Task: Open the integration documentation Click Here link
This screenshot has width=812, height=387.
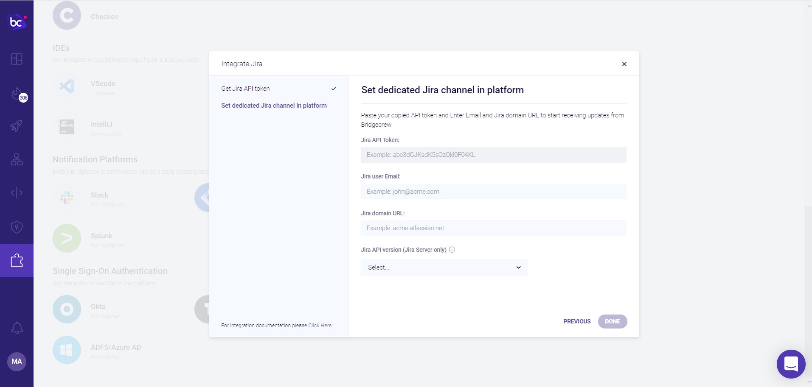Action: click(x=320, y=326)
